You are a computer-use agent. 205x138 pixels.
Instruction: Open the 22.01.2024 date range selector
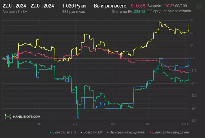click(28, 6)
